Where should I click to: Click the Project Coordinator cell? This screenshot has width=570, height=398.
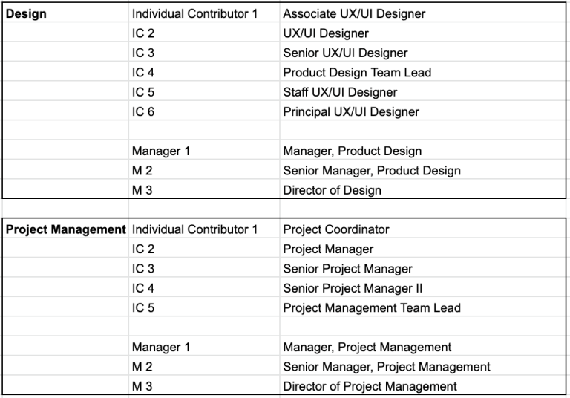click(x=422, y=229)
